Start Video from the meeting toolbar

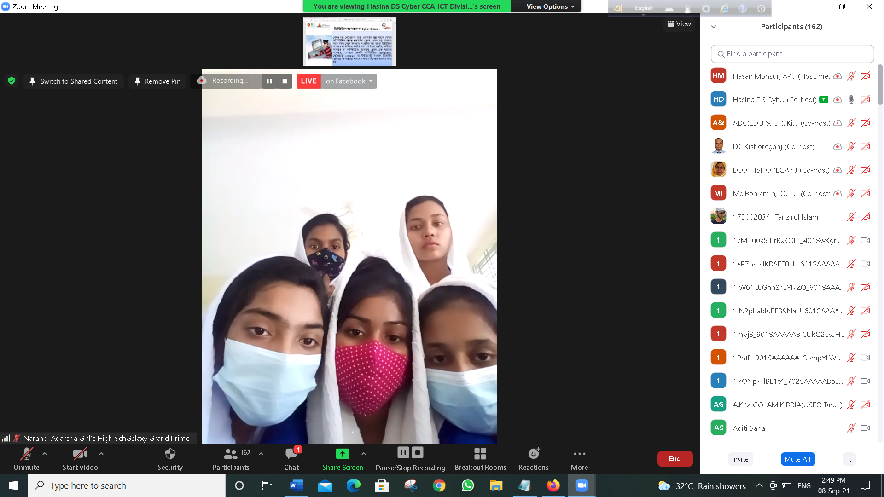[80, 459]
